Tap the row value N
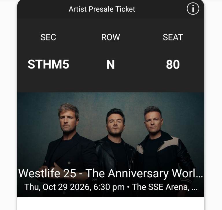Viewport: 222px width, 210px height. pos(111,64)
